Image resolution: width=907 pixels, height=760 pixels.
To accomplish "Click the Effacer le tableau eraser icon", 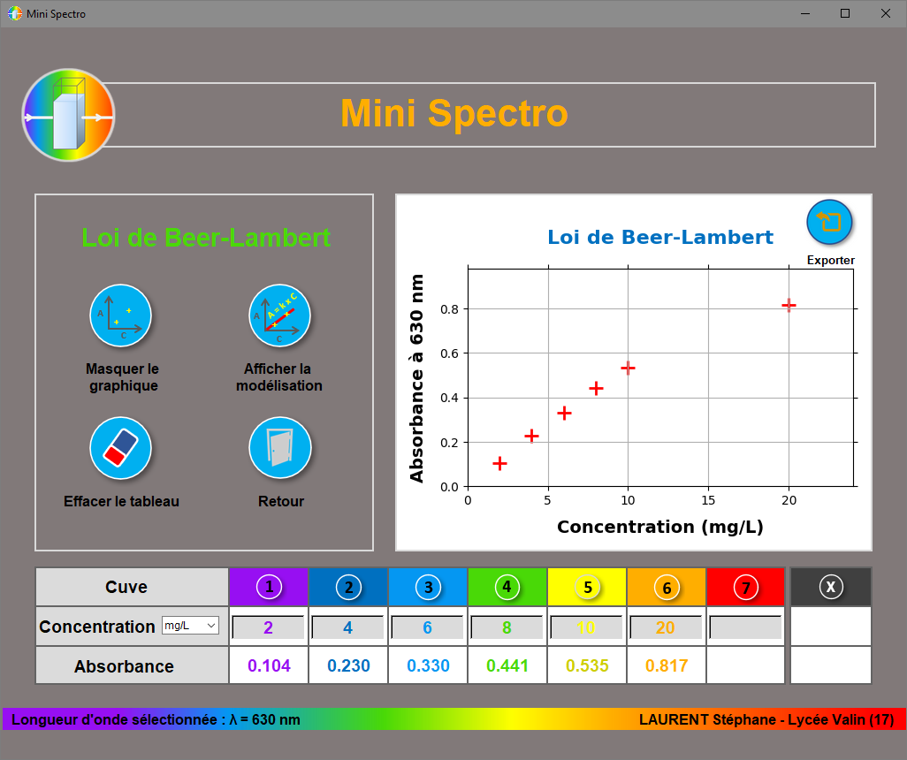I will click(120, 448).
